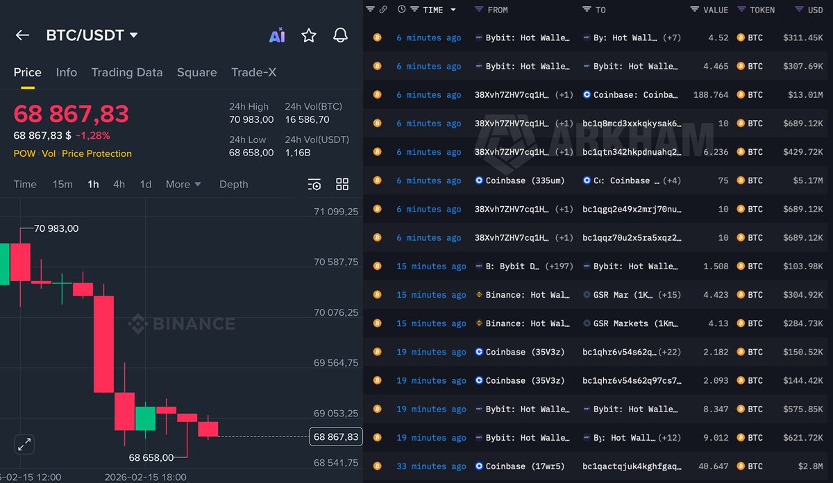Open Coinbase recipient in 188.764 BTC row

(x=632, y=95)
